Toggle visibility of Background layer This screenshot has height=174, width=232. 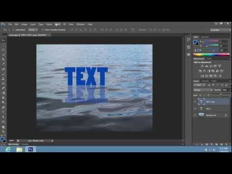(x=195, y=115)
